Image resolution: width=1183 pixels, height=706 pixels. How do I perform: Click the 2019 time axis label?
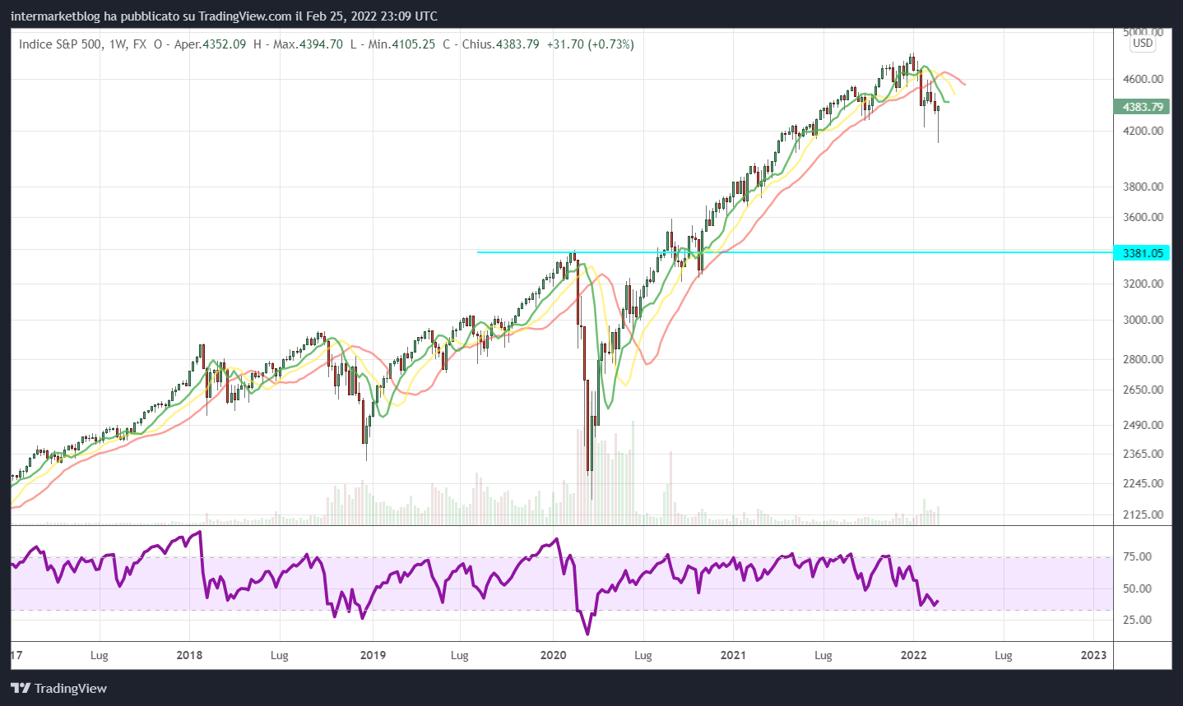click(x=373, y=655)
